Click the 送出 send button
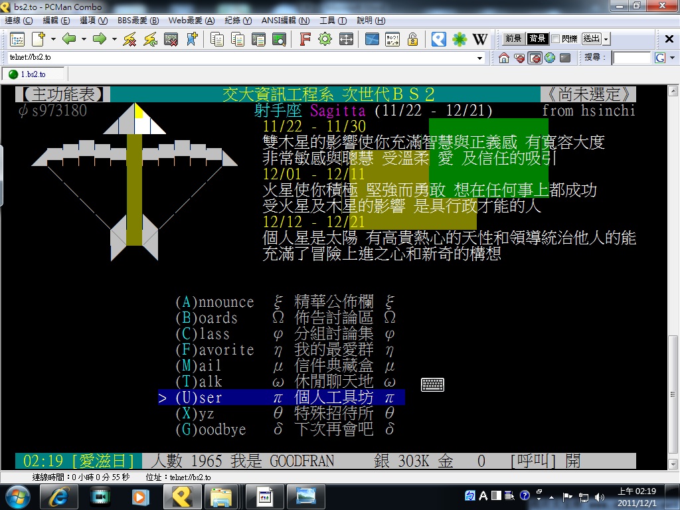 point(592,39)
